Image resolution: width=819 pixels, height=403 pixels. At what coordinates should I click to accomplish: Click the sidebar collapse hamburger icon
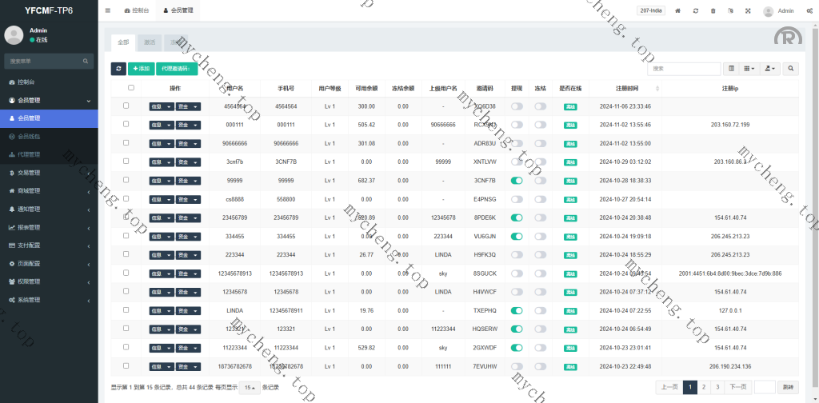[108, 10]
